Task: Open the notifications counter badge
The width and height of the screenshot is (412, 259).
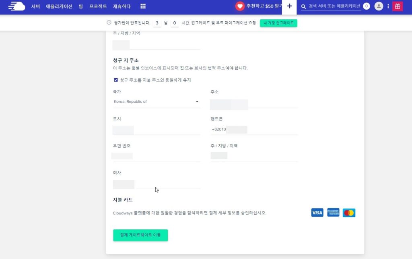Action: pyautogui.click(x=366, y=6)
